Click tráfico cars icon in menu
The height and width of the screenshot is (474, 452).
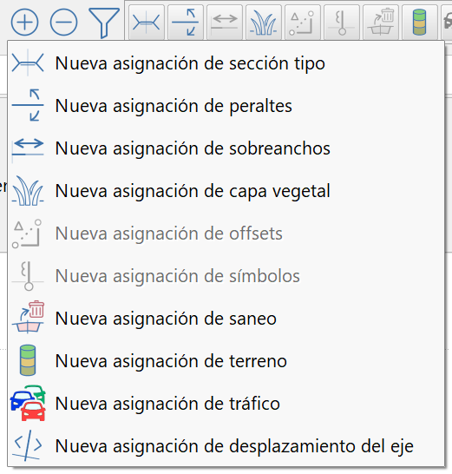coord(28,403)
